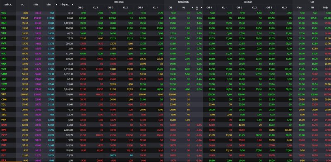Open stock symbol HAH

[x=4, y=23]
